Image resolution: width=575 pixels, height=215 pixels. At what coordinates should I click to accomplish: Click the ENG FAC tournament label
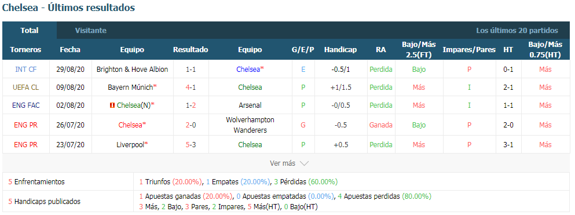tap(25, 105)
